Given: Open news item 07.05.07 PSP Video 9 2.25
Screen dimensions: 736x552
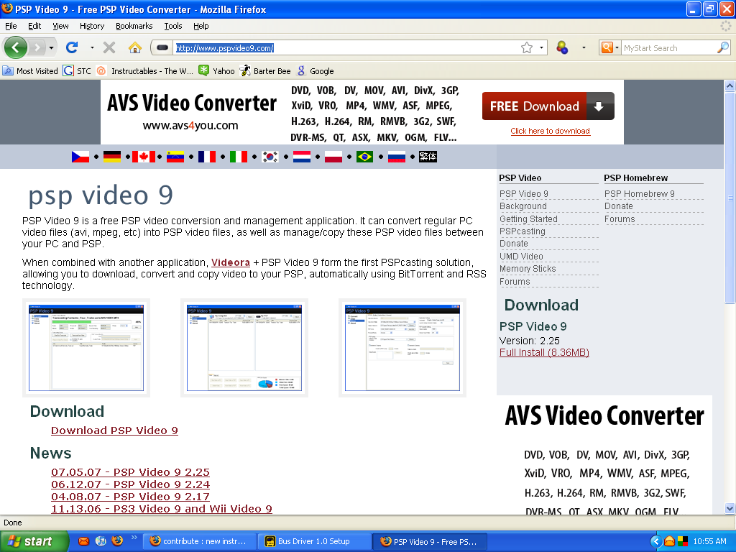Looking at the screenshot, I should point(131,472).
